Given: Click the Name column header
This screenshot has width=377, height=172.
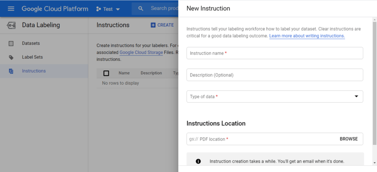Looking at the screenshot, I should pyautogui.click(x=124, y=73).
